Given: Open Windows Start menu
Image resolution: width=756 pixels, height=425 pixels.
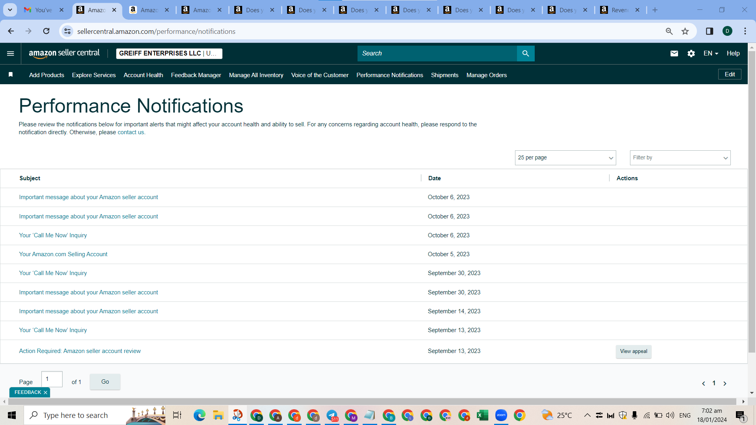Looking at the screenshot, I should coord(12,415).
